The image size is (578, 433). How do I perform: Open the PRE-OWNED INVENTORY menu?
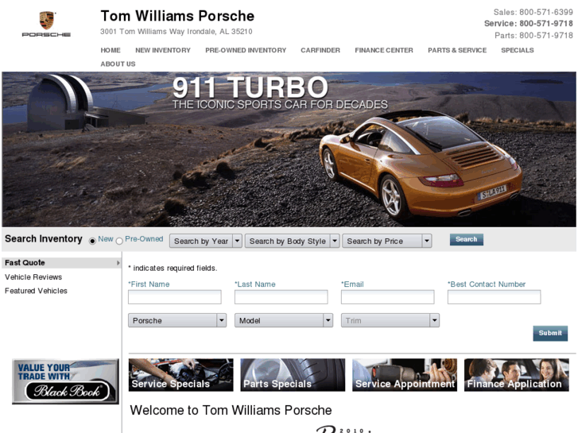pos(246,50)
